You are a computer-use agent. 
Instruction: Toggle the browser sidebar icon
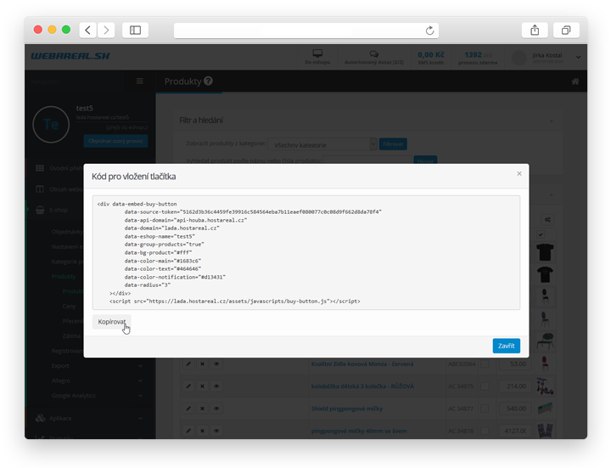[135, 30]
